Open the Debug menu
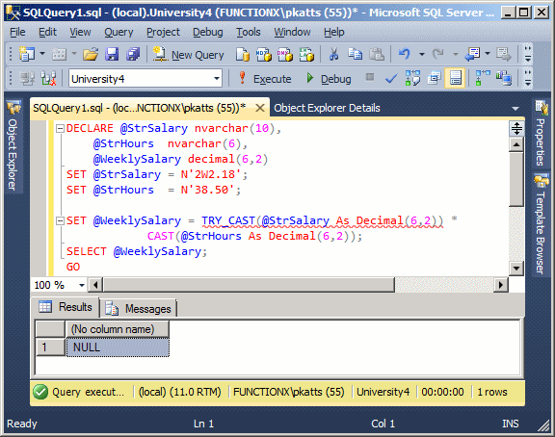The image size is (555, 437). (x=208, y=32)
